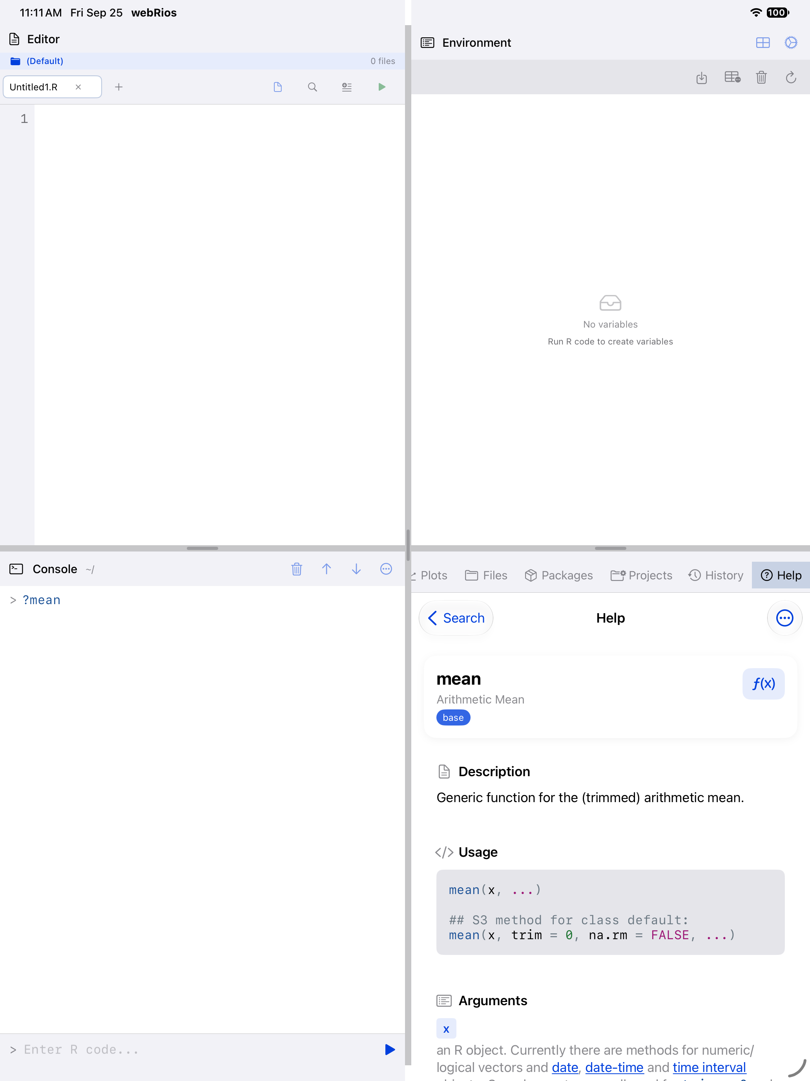Open the date-time help link
This screenshot has height=1081, width=810.
tap(614, 1068)
